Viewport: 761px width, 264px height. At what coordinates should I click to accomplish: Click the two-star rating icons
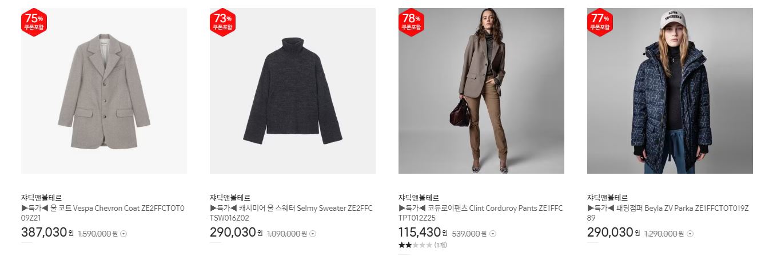(x=415, y=245)
